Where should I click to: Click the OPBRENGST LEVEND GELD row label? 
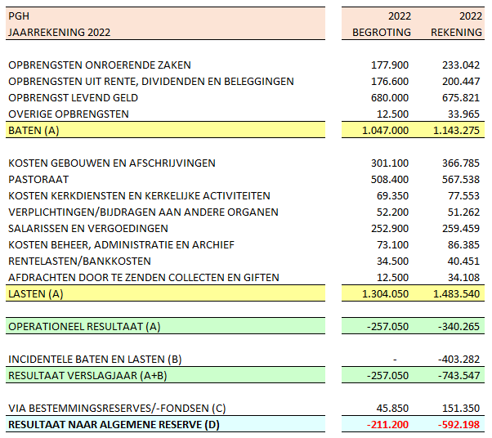pyautogui.click(x=73, y=97)
